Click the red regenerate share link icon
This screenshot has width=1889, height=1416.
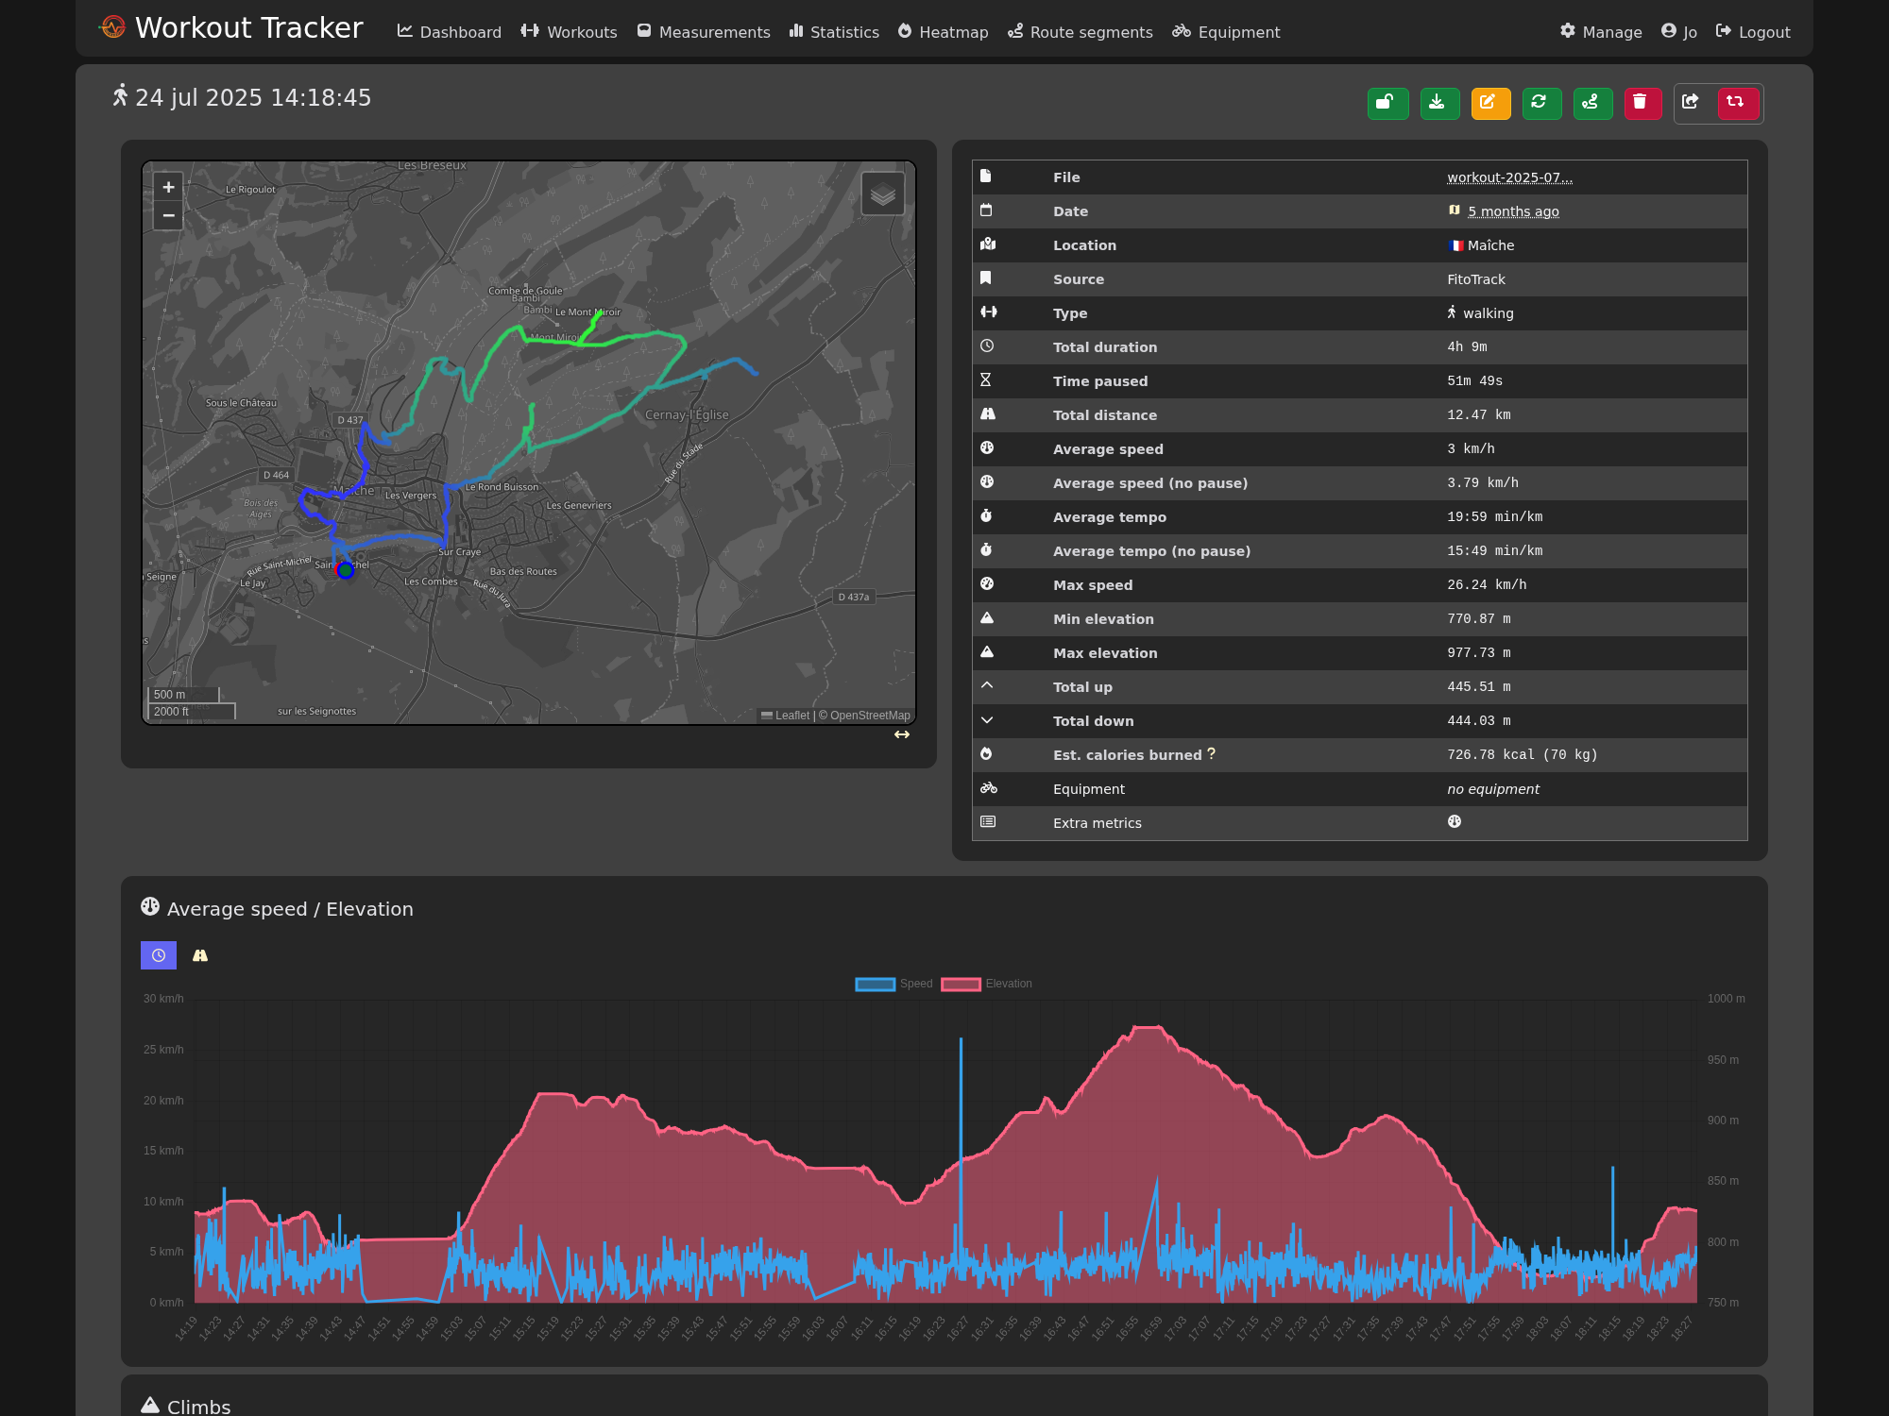pos(1737,103)
